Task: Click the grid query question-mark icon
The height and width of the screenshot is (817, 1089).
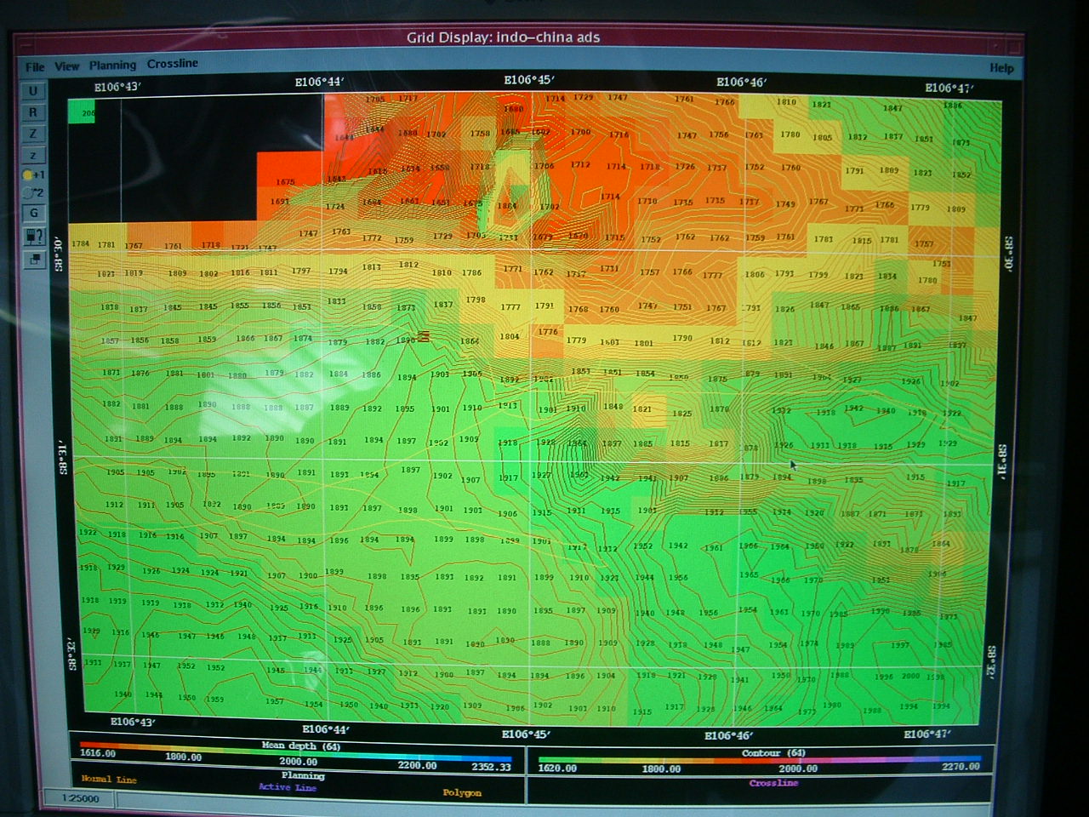Action: coord(33,237)
